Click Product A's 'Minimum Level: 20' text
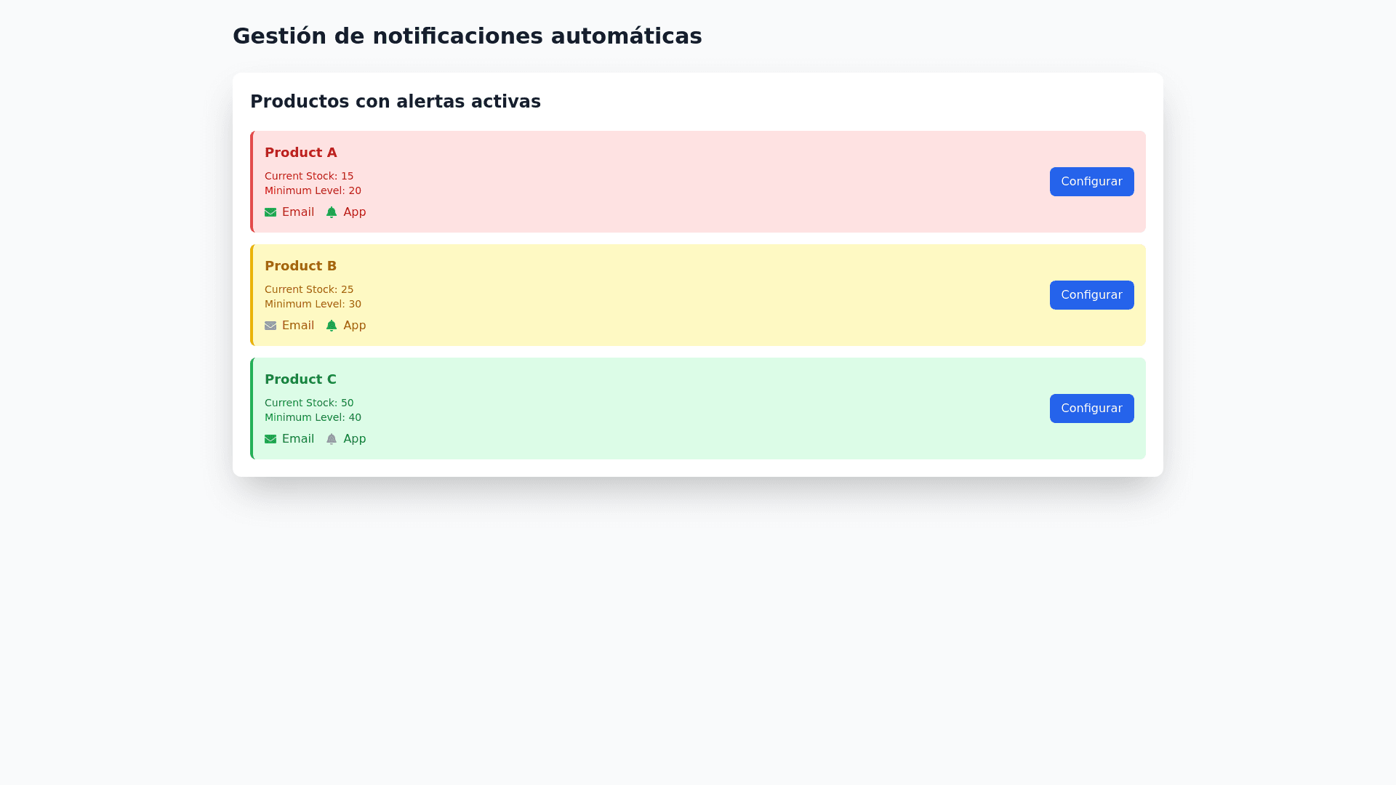This screenshot has height=785, width=1396. (x=313, y=190)
